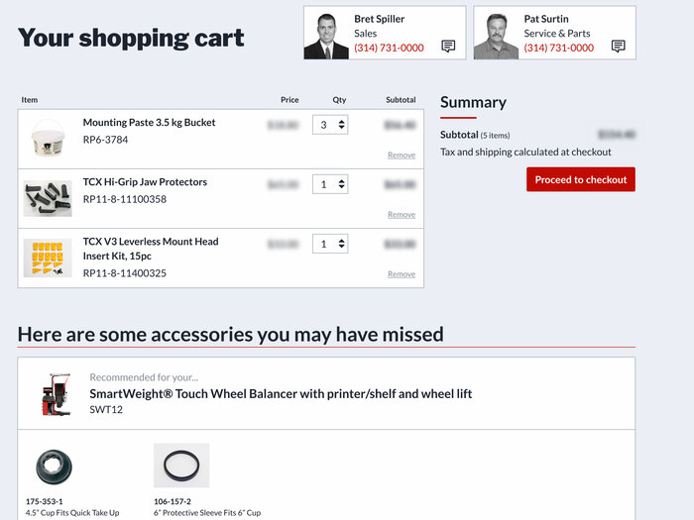
Task: Proceed to checkout
Action: coord(580,179)
